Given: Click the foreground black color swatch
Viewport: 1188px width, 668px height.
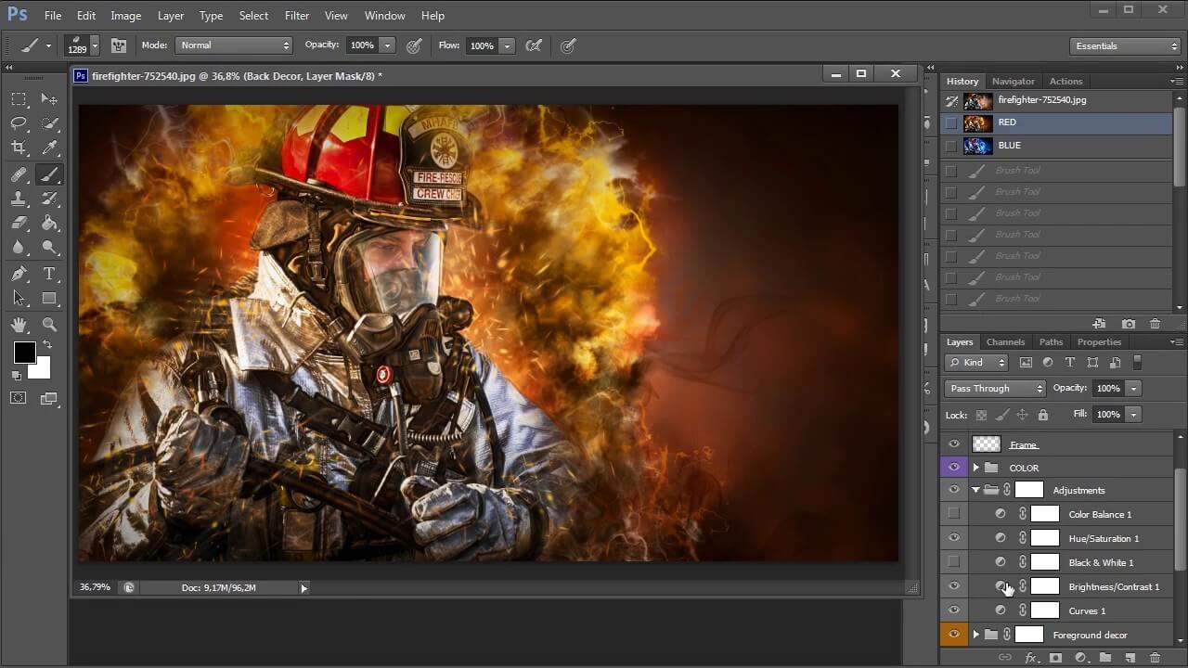Looking at the screenshot, I should coord(24,352).
